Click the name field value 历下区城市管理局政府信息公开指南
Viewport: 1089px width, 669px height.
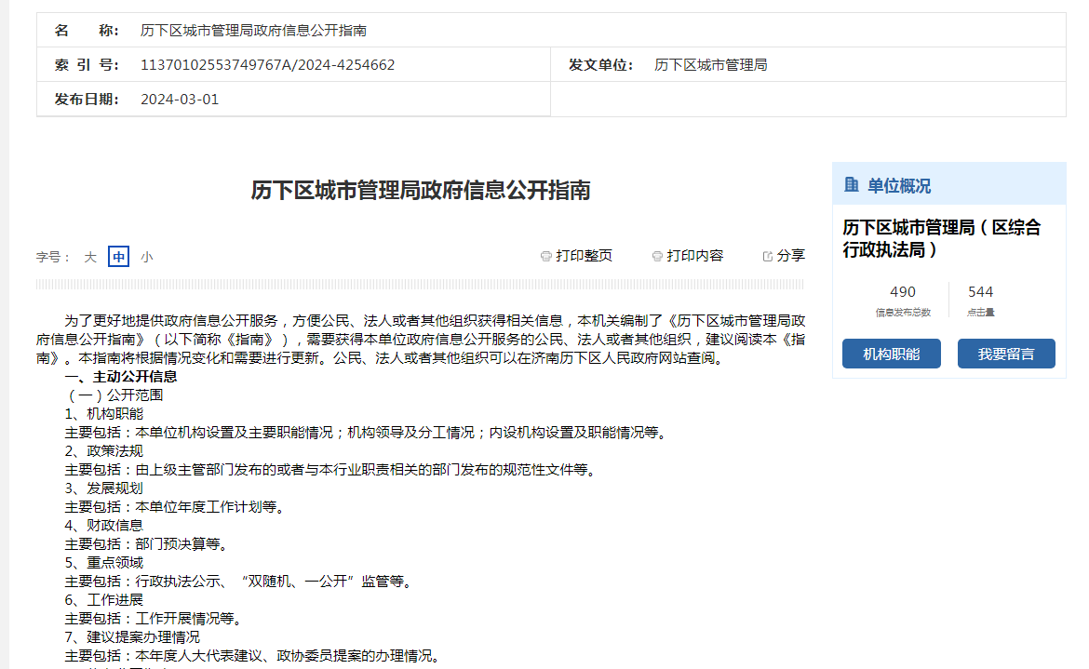253,31
